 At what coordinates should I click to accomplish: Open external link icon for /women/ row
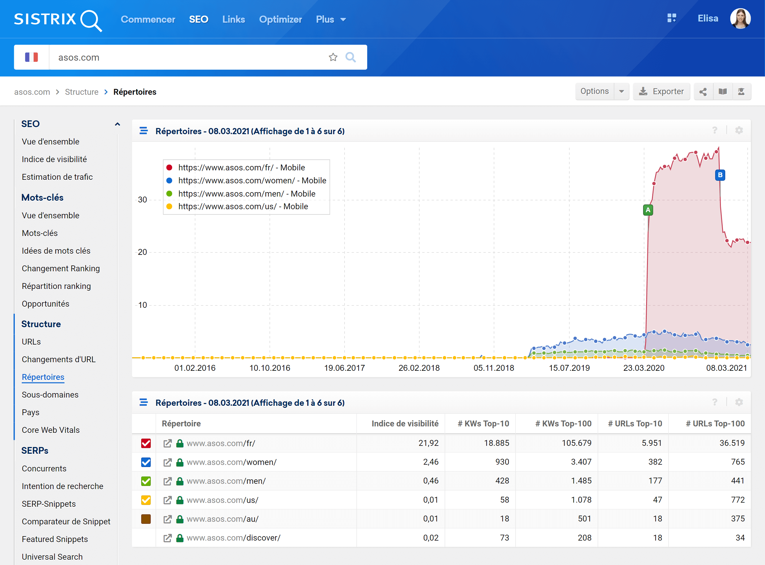[x=167, y=462]
